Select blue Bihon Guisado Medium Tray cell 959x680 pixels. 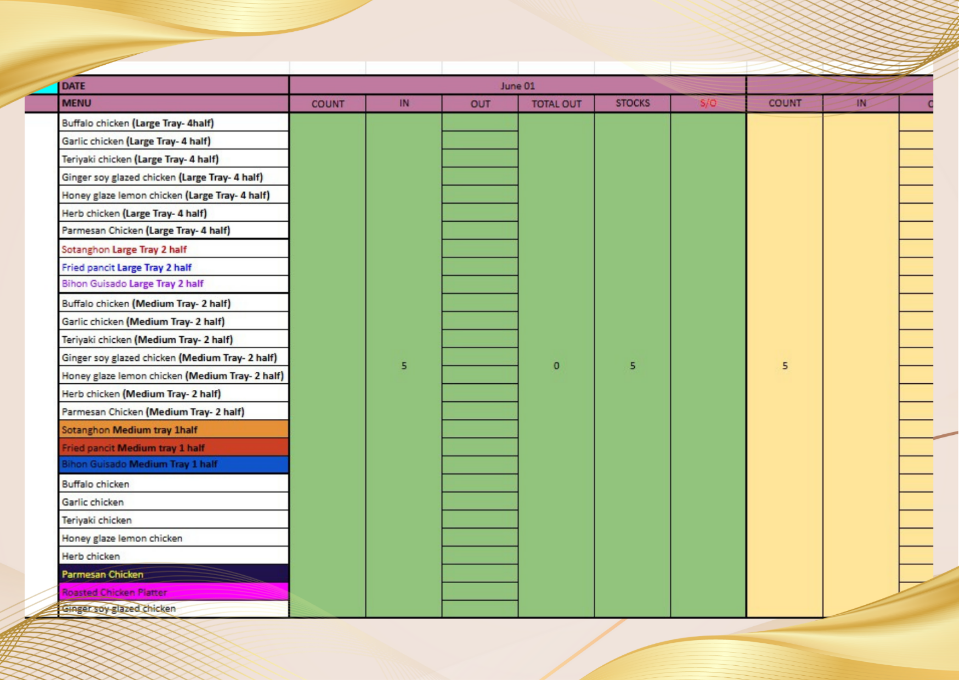(x=173, y=464)
